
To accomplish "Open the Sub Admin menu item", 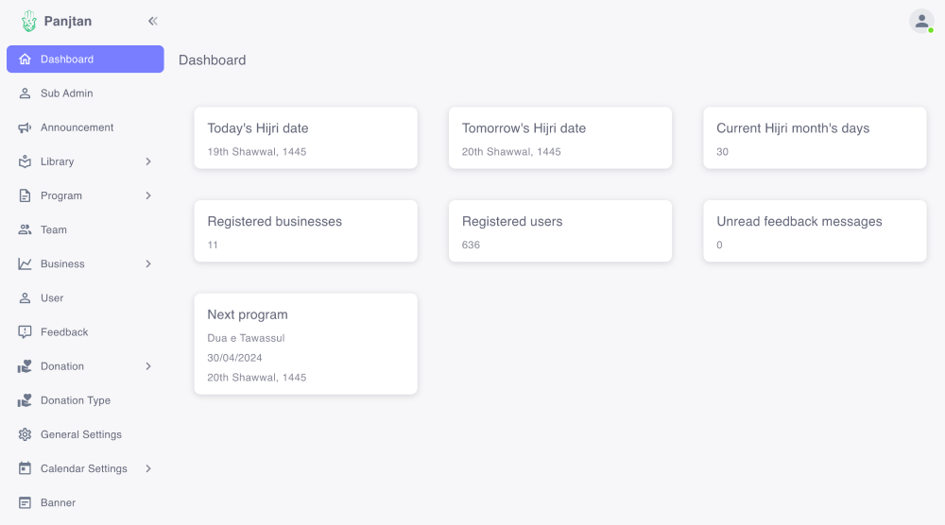I will [x=66, y=93].
